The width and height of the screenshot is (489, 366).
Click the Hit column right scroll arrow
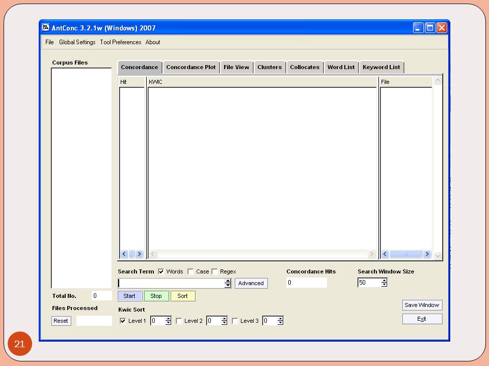click(139, 254)
